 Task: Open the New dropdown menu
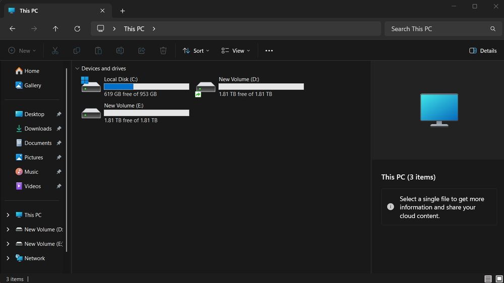22,50
